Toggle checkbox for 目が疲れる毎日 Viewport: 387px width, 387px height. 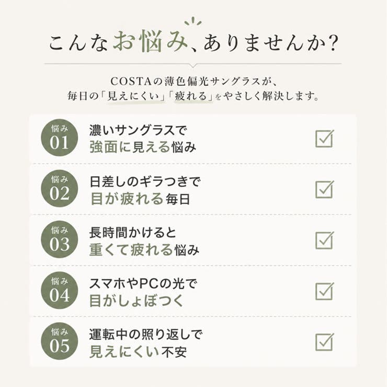(325, 189)
